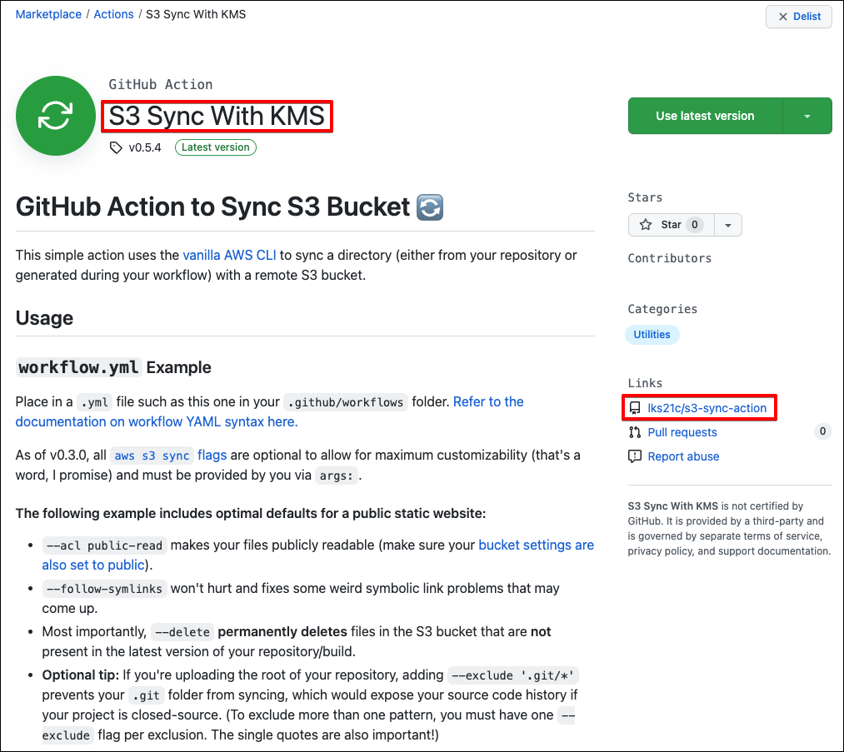Go to Marketplace breadcrumb
The height and width of the screenshot is (752, 844).
pos(48,14)
